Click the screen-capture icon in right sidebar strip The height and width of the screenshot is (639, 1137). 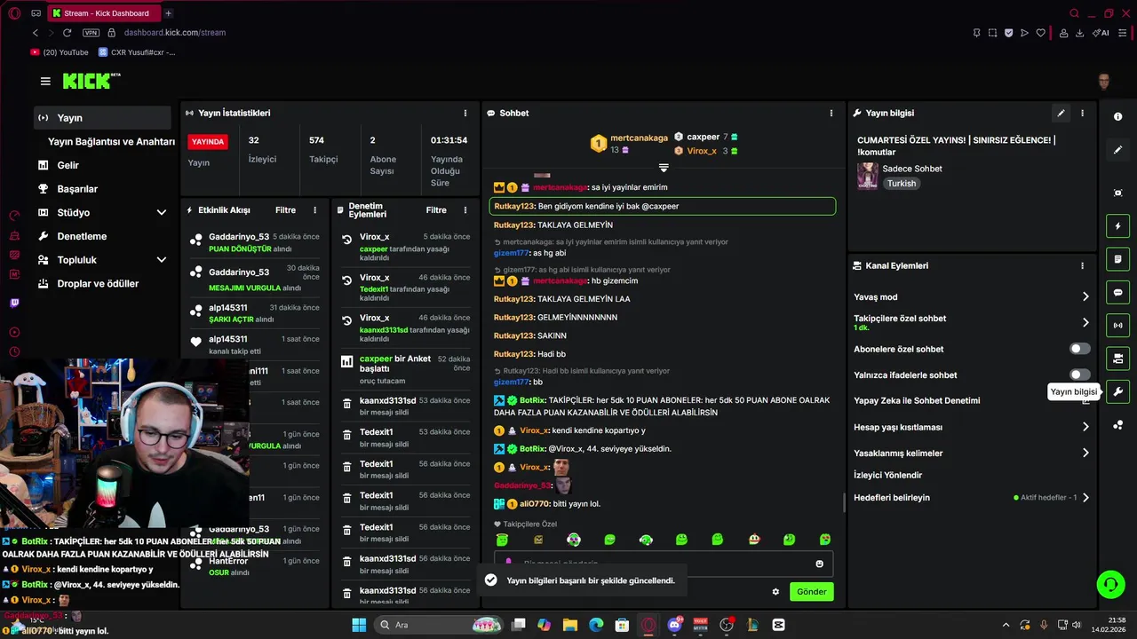coord(1117,193)
